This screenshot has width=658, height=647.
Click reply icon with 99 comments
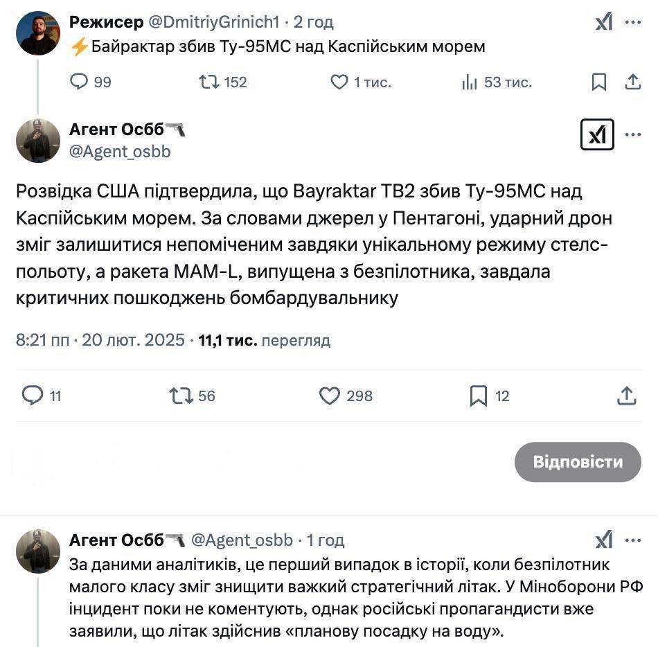click(79, 82)
